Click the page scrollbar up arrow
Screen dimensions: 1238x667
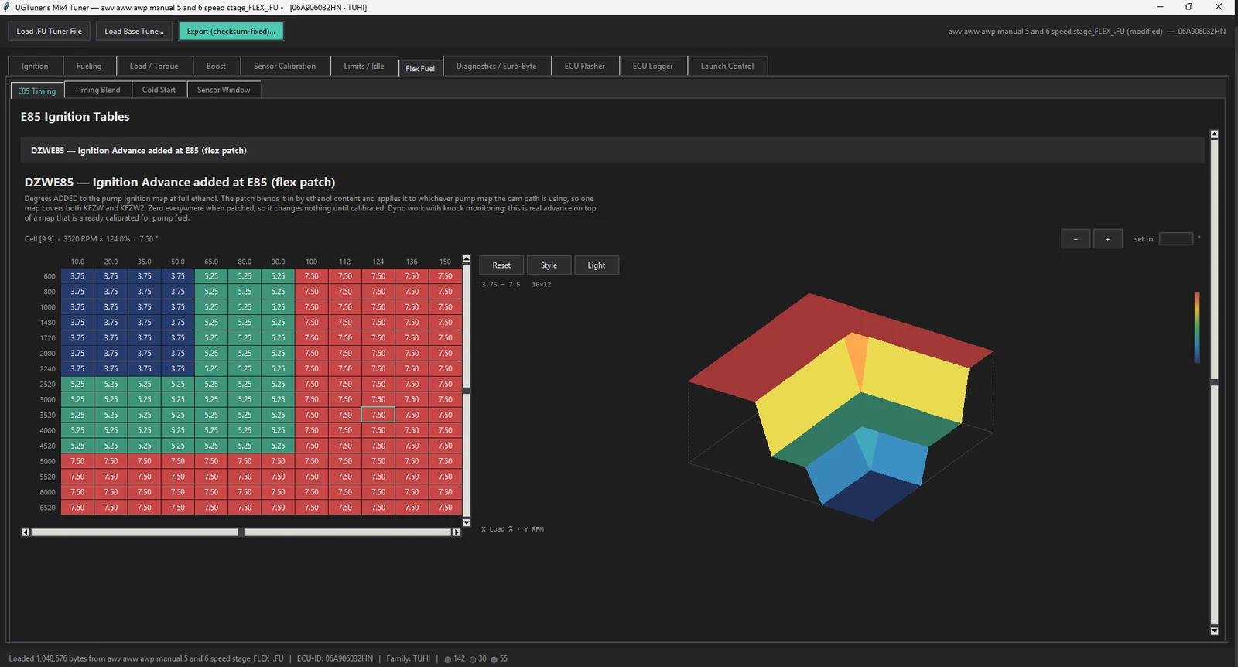pos(1214,134)
